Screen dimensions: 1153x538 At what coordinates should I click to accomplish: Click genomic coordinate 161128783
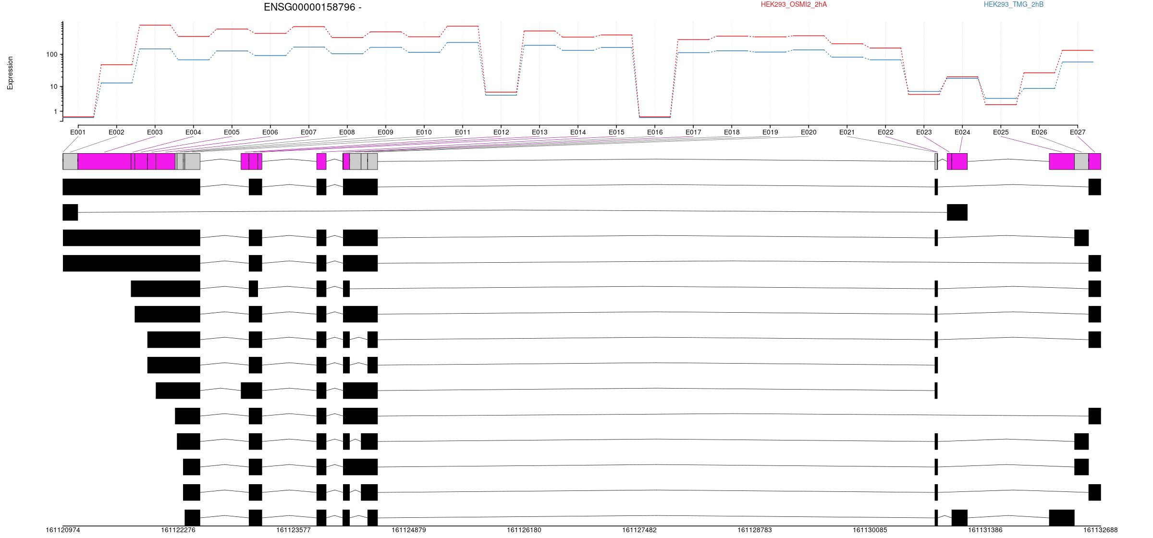click(x=755, y=530)
